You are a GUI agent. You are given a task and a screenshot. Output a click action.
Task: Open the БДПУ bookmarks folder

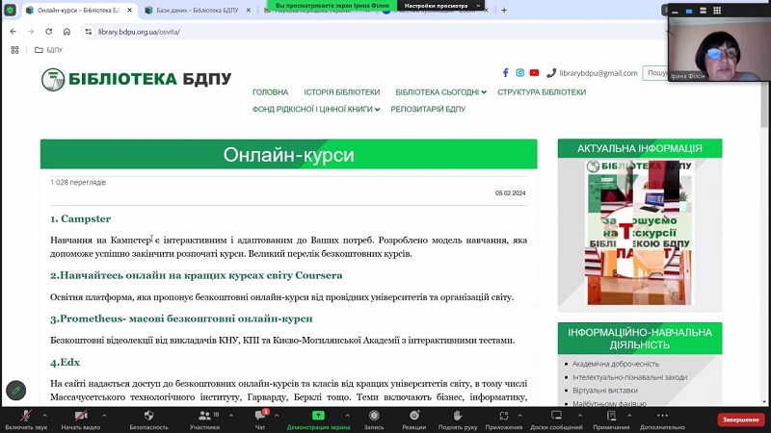[x=48, y=50]
